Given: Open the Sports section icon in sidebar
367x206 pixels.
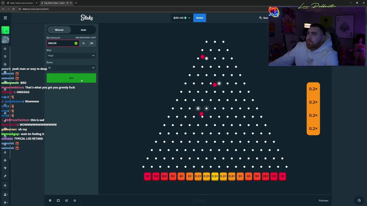Looking at the screenshot, I should (x=5, y=39).
